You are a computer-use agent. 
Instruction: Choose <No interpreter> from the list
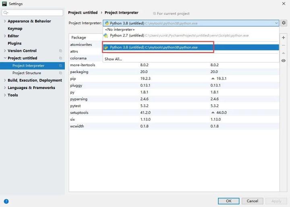(x=191, y=29)
